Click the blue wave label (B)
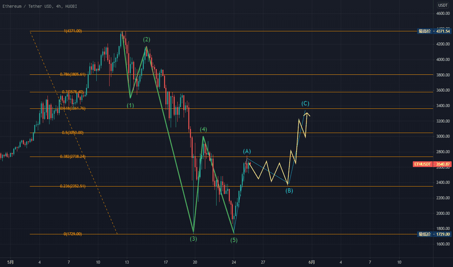The width and height of the screenshot is (453, 267). coord(289,191)
